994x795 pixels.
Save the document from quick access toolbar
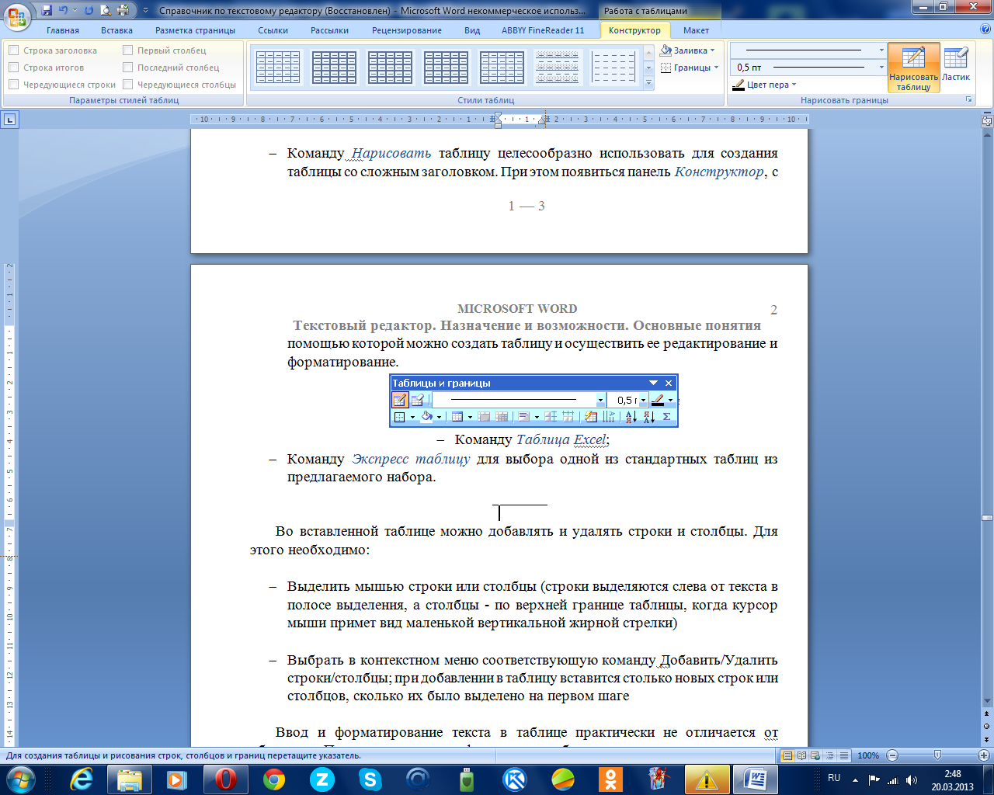47,10
